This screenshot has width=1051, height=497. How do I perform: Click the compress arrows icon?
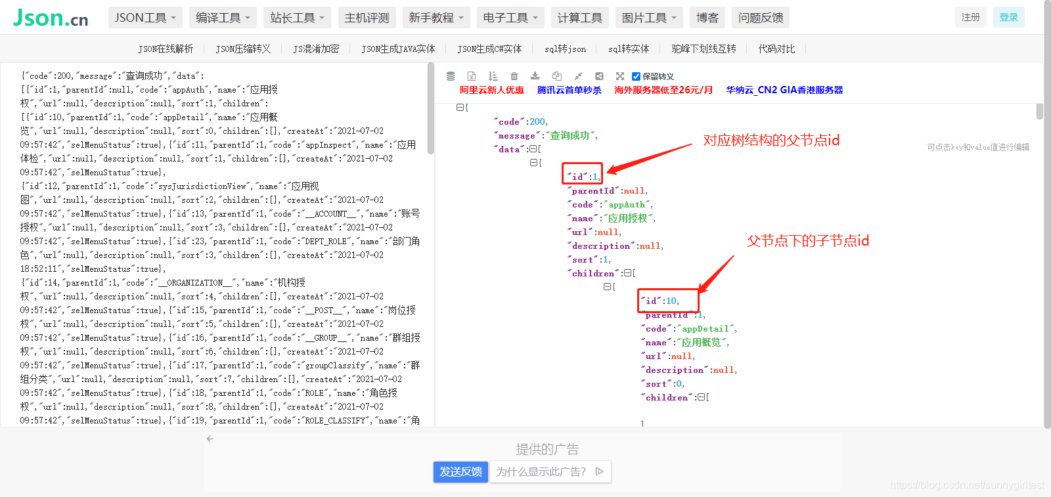click(x=578, y=76)
